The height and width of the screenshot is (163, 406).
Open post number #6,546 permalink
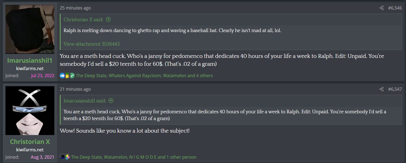click(395, 8)
